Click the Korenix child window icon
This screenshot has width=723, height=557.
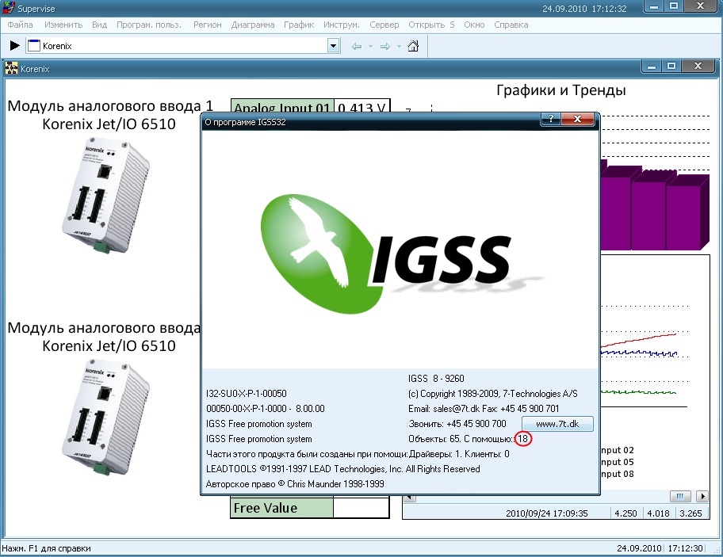pos(11,69)
